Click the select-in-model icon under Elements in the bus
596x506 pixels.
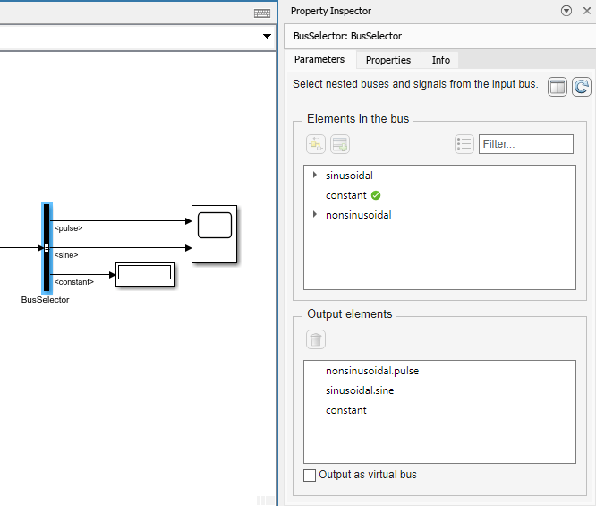[316, 144]
